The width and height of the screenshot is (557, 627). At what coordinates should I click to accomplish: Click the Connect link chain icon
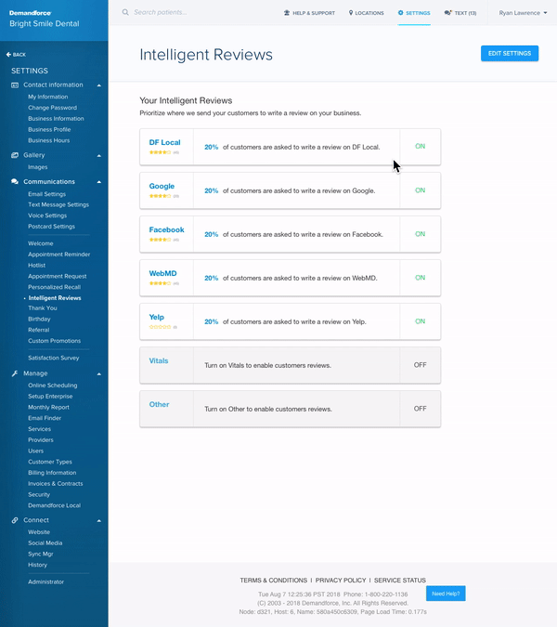coord(15,520)
